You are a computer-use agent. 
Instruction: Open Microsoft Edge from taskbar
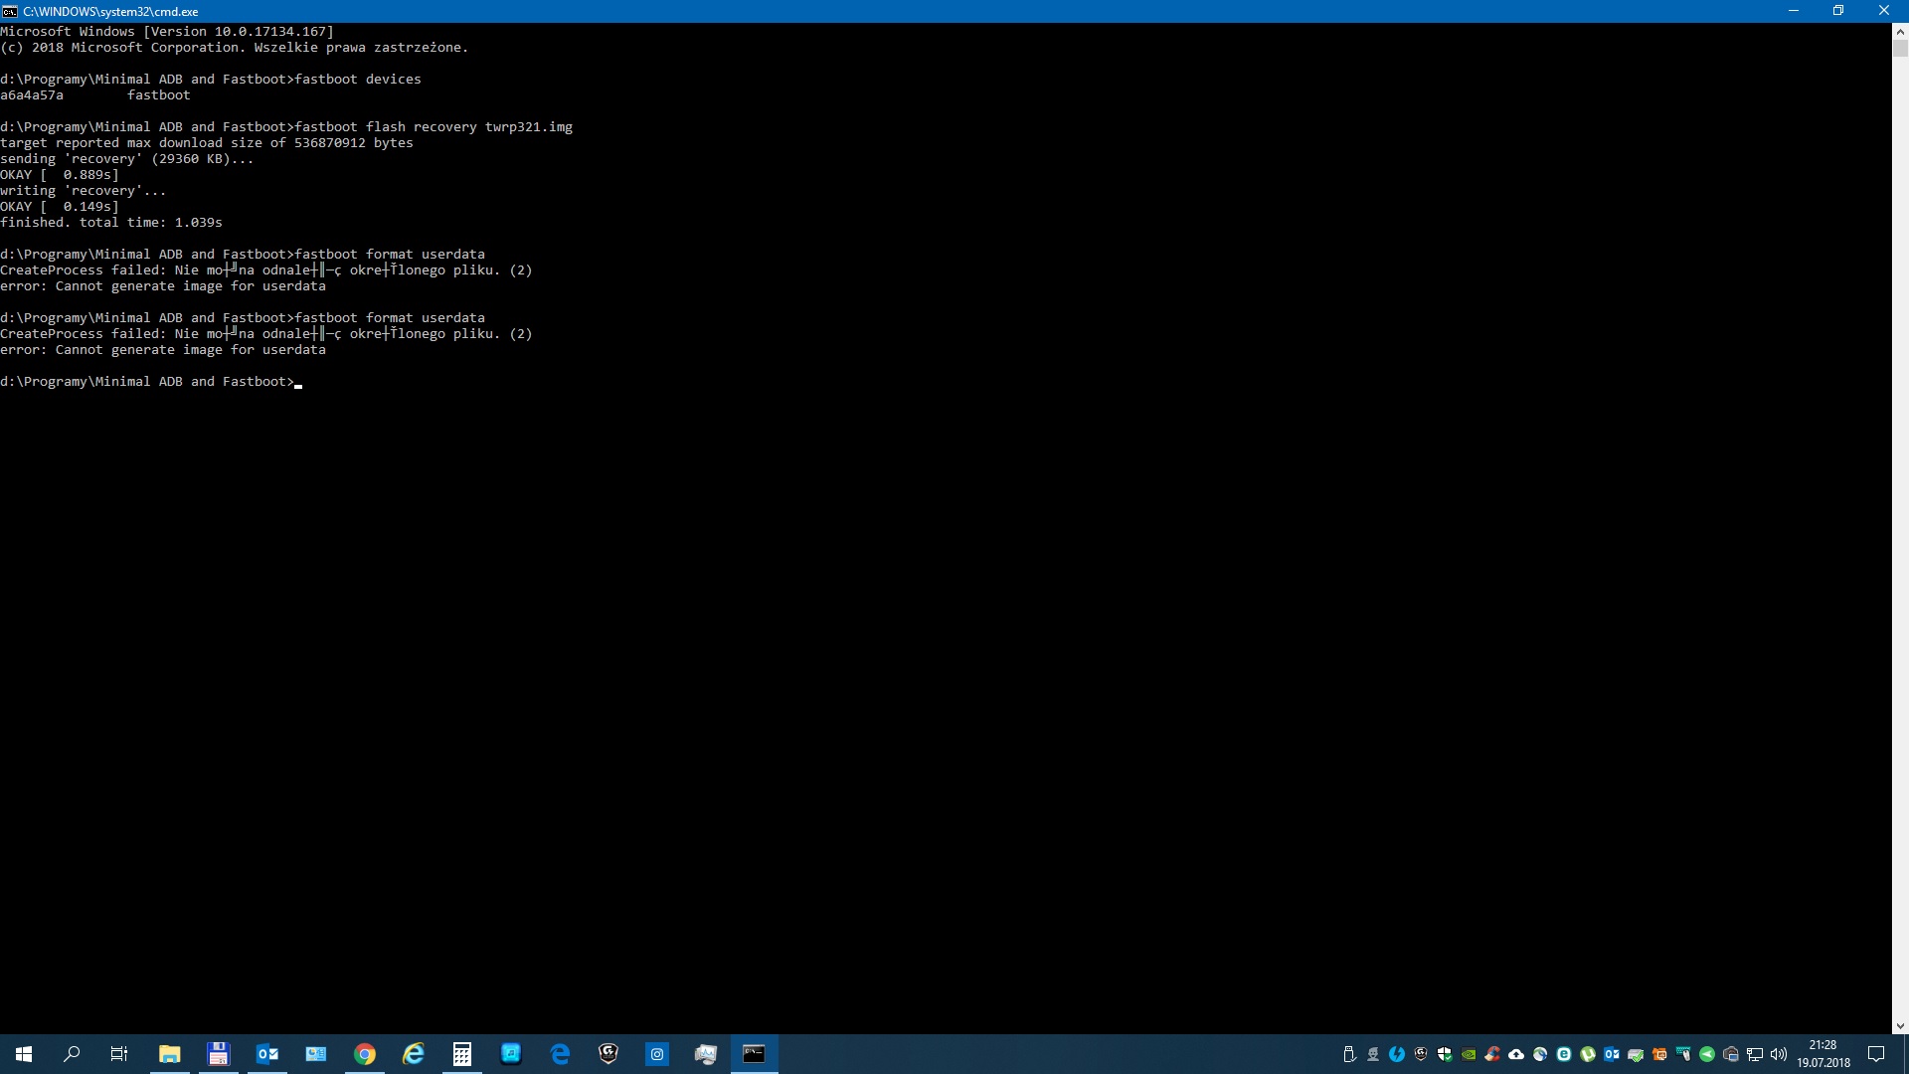coord(560,1054)
